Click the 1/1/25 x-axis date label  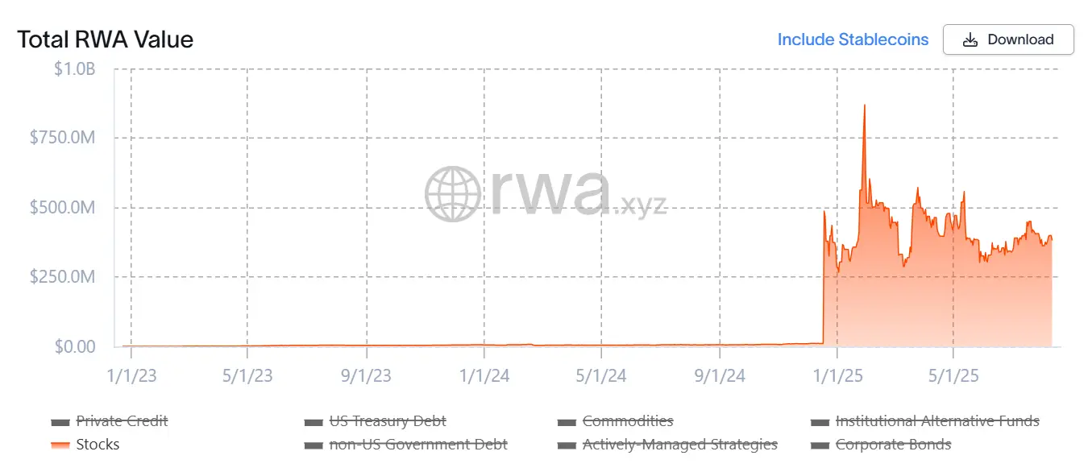pyautogui.click(x=837, y=376)
